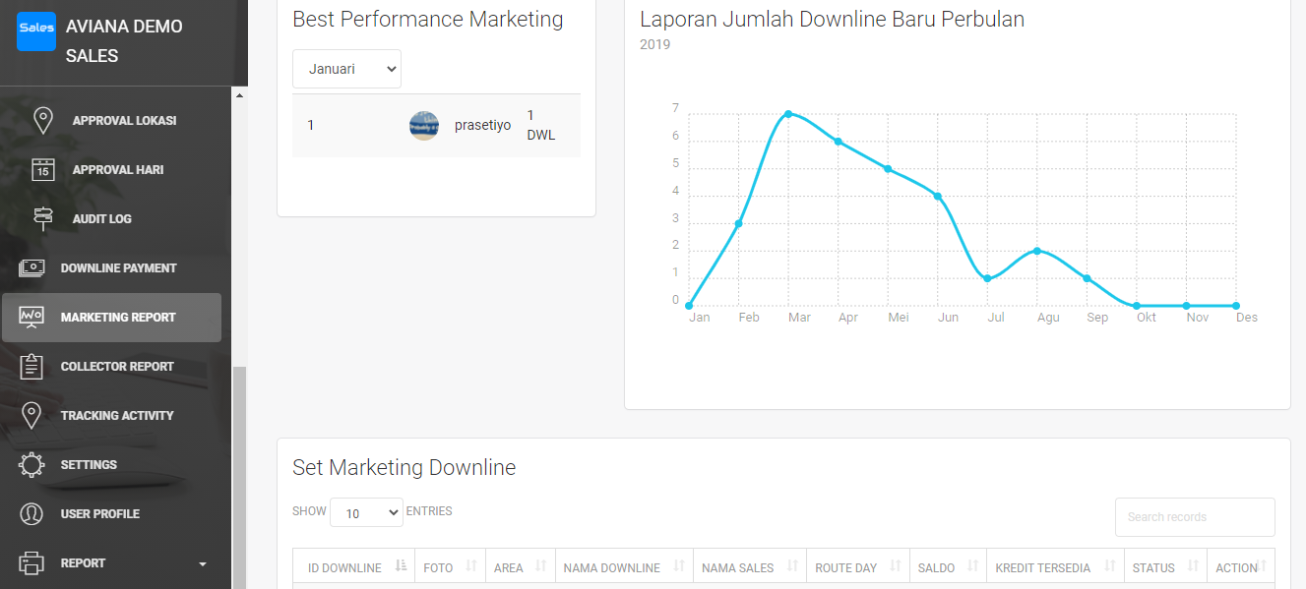Click the Audit Log signpost icon
This screenshot has width=1306, height=589.
click(x=42, y=218)
